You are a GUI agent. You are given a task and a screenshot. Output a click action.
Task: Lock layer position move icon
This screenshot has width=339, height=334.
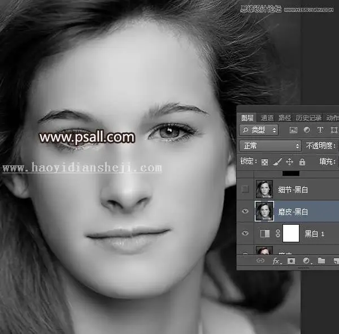(x=289, y=162)
